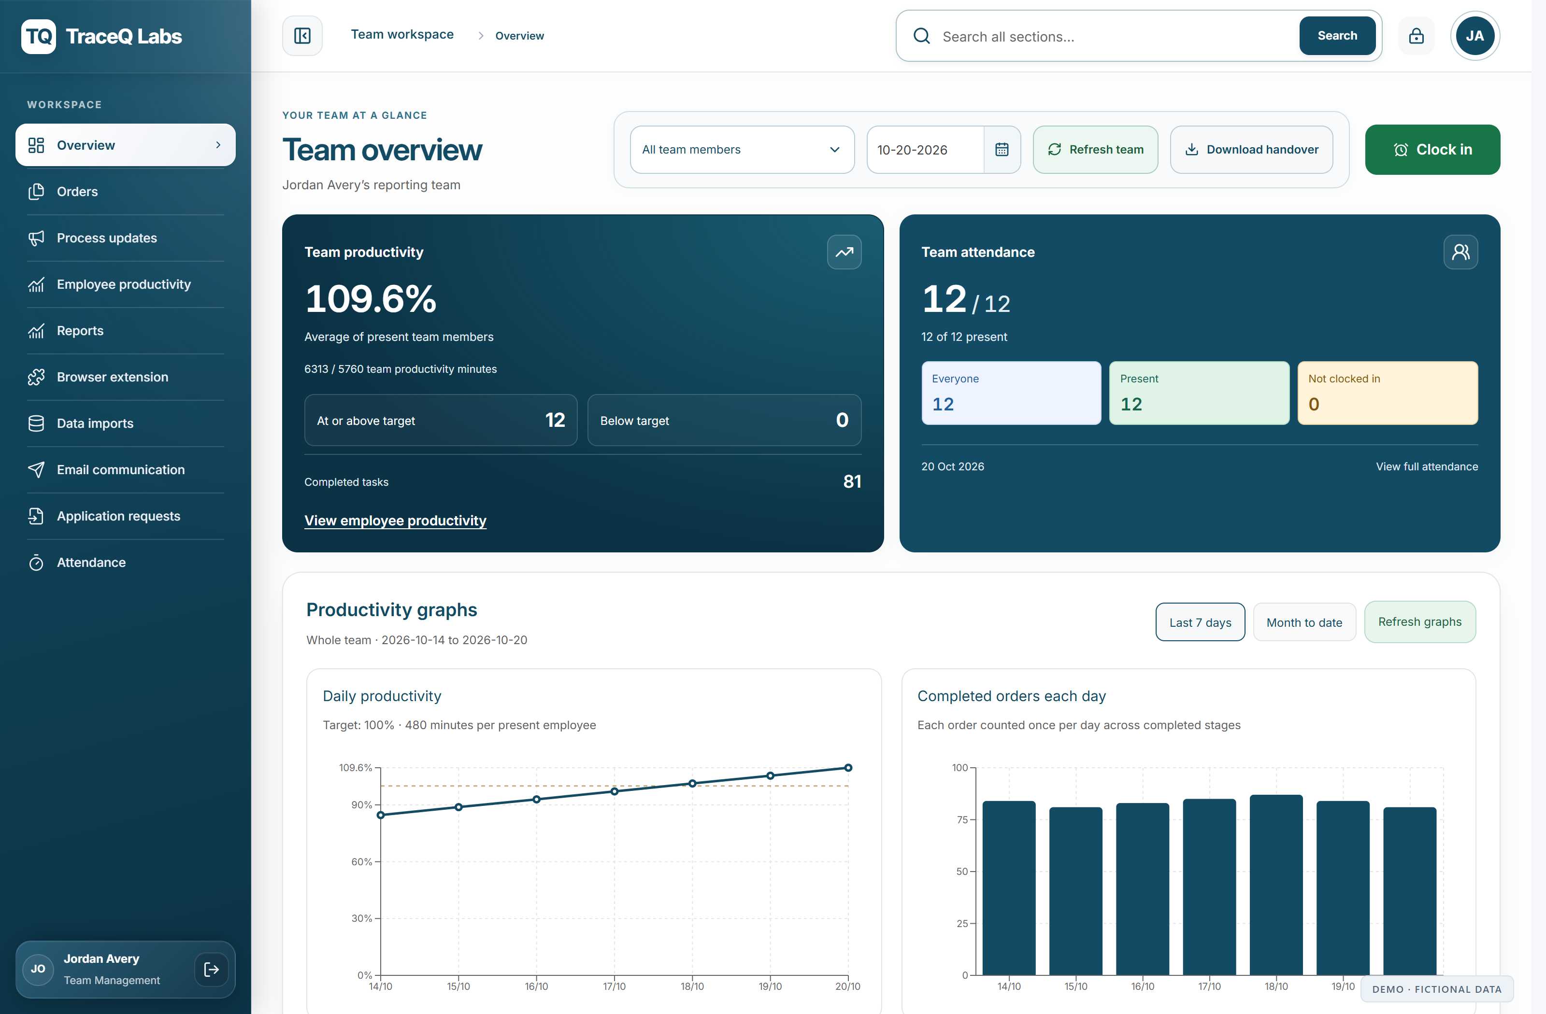Open View employee productivity link
The image size is (1546, 1014).
coord(395,521)
